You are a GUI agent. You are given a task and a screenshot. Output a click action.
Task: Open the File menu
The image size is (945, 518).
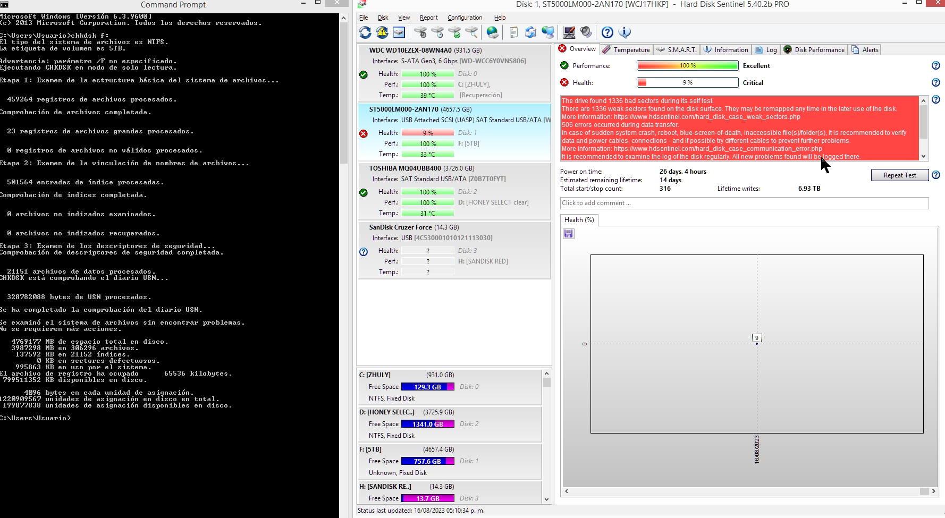[364, 18]
